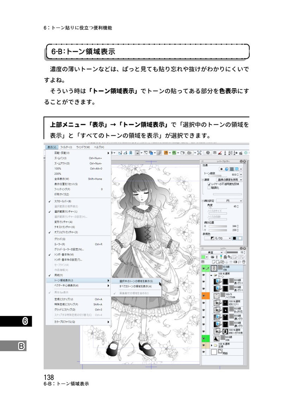Image resolution: width=293 pixels, height=411 pixels.
Task: Open the 乗算 blend mode dropdown
Action: [212, 252]
